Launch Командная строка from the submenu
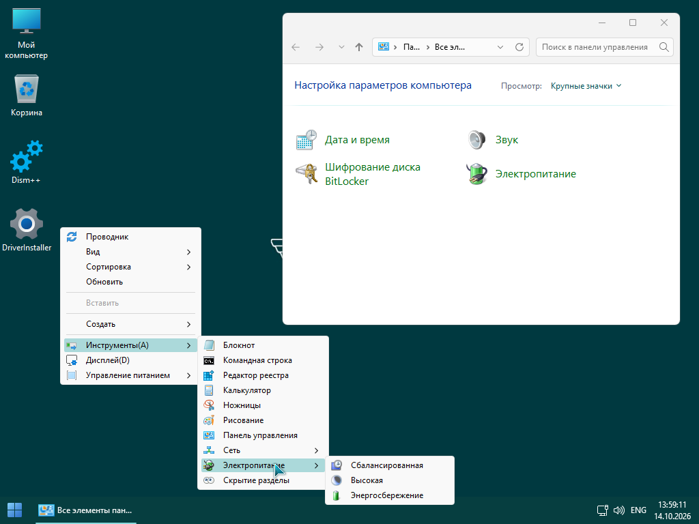 [263, 360]
